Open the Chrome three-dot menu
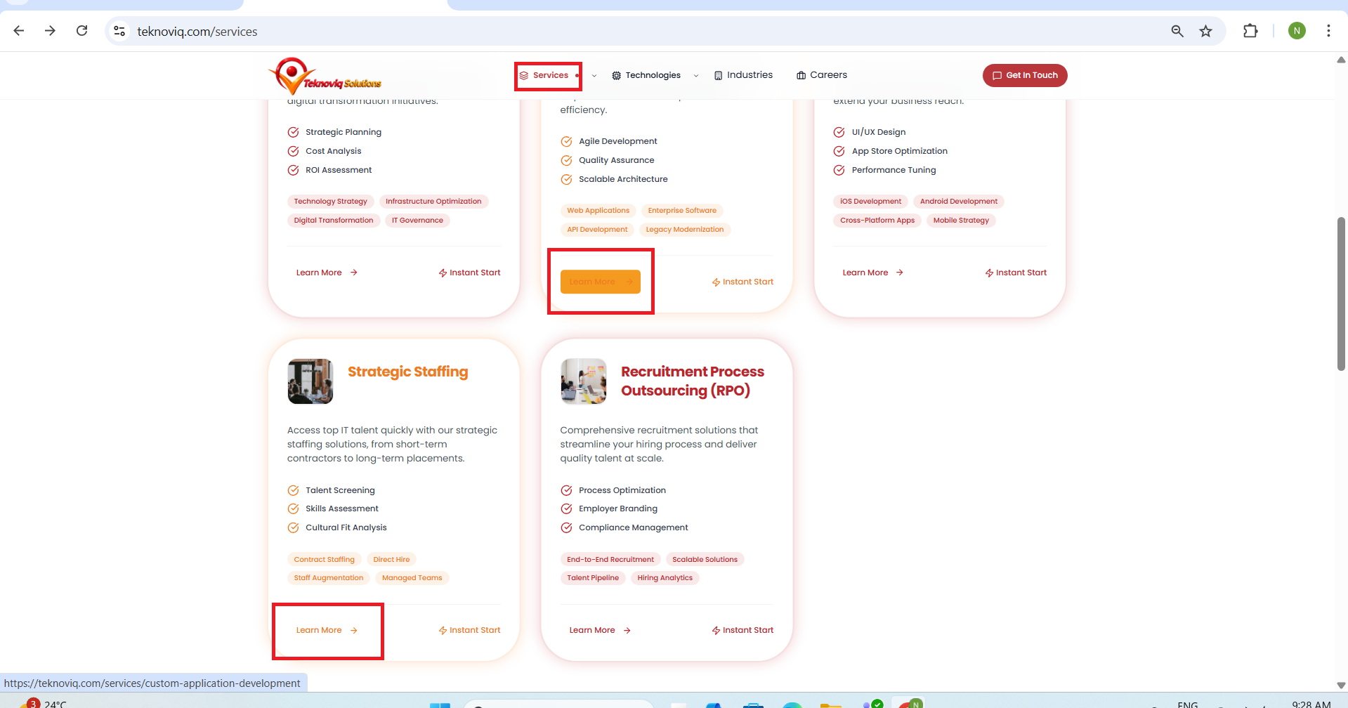 click(1328, 31)
